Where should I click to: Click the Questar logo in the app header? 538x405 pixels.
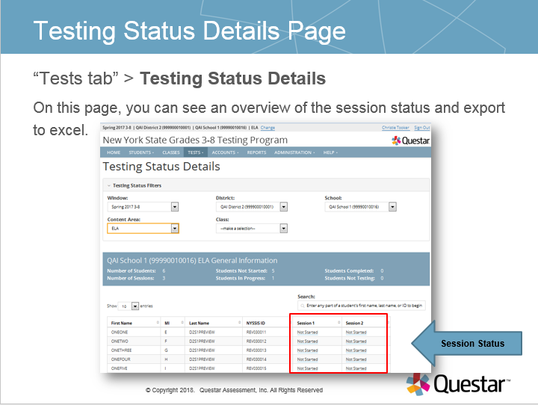tap(410, 140)
